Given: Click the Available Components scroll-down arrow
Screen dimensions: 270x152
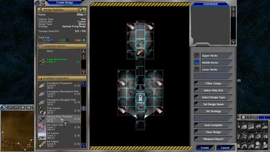Looking at the screenshot, I should click(84, 145).
